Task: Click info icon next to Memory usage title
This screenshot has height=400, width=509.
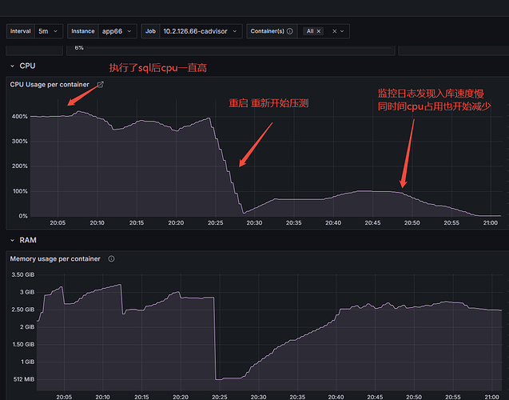Action: point(111,258)
